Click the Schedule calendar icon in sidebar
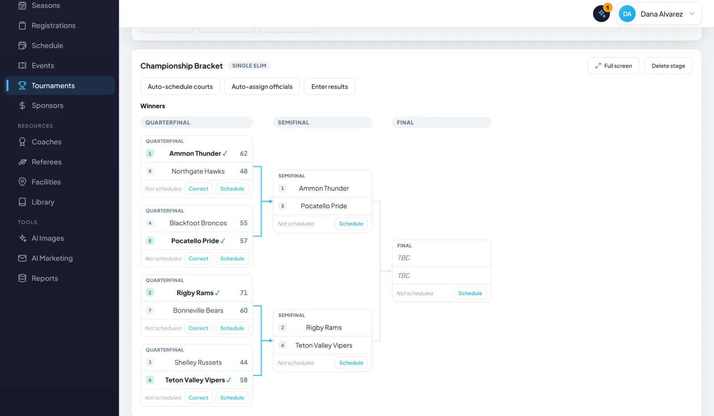Image resolution: width=714 pixels, height=416 pixels. [x=22, y=45]
